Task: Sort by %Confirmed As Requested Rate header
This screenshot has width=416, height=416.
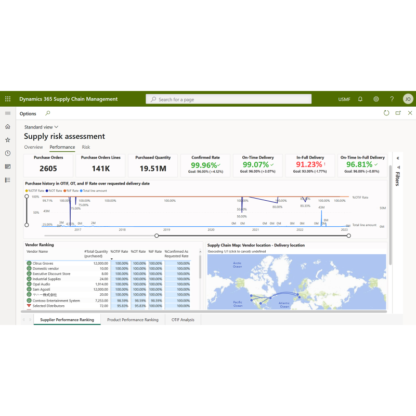Action: 176,254
